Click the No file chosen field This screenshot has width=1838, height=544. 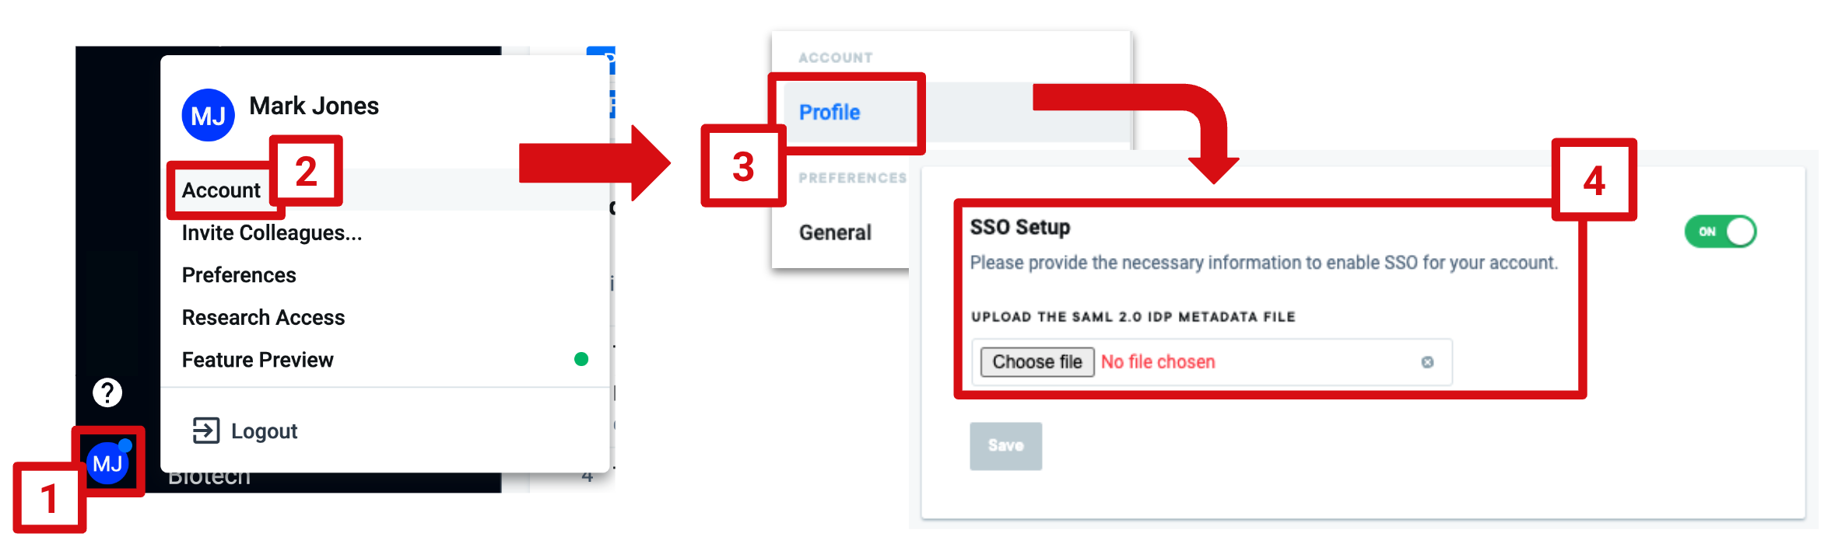point(1158,361)
